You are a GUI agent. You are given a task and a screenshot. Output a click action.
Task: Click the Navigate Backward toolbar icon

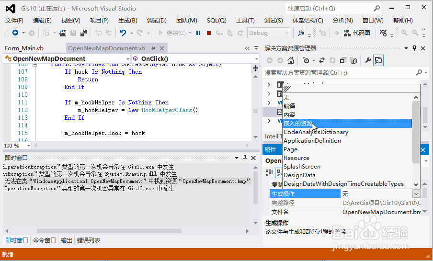pyautogui.click(x=15, y=33)
